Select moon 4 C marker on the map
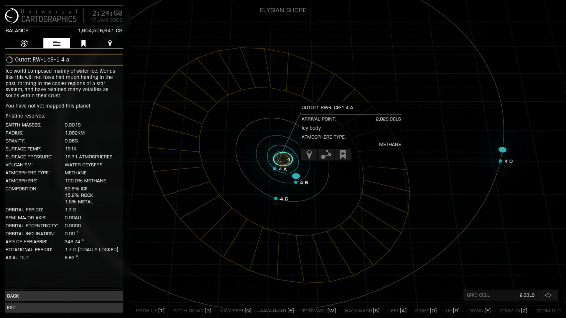566x318 pixels. tap(276, 198)
